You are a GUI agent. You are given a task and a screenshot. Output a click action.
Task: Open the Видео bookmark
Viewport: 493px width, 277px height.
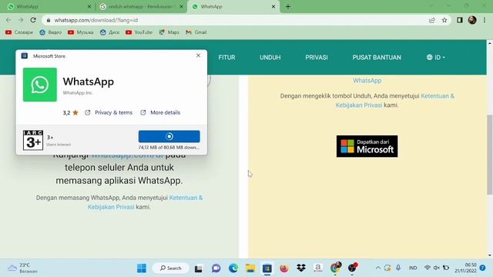[x=51, y=32]
